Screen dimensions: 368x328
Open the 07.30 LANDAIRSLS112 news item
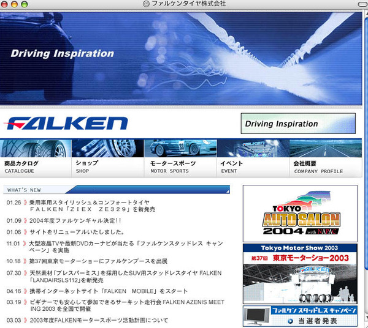coord(125,277)
